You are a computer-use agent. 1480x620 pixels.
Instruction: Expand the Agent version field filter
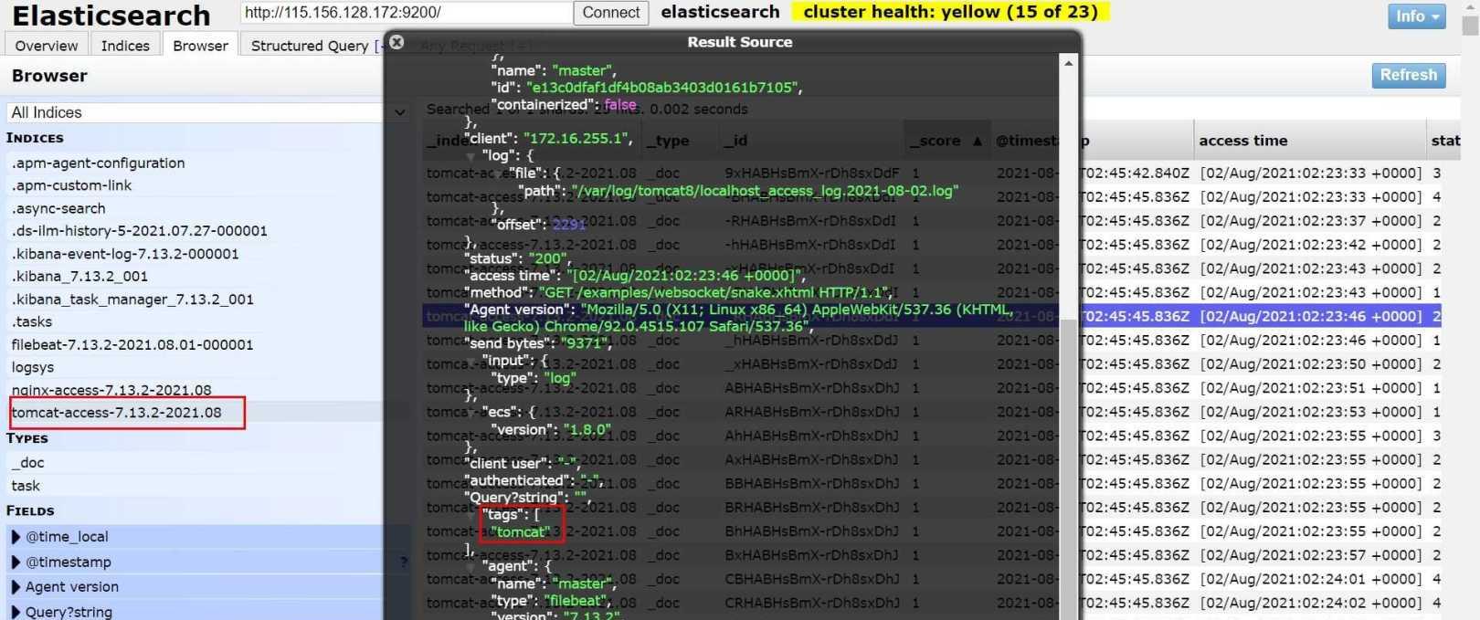16,586
